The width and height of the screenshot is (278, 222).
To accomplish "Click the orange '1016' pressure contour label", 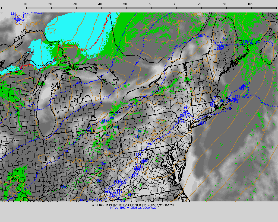I will click(164, 73).
